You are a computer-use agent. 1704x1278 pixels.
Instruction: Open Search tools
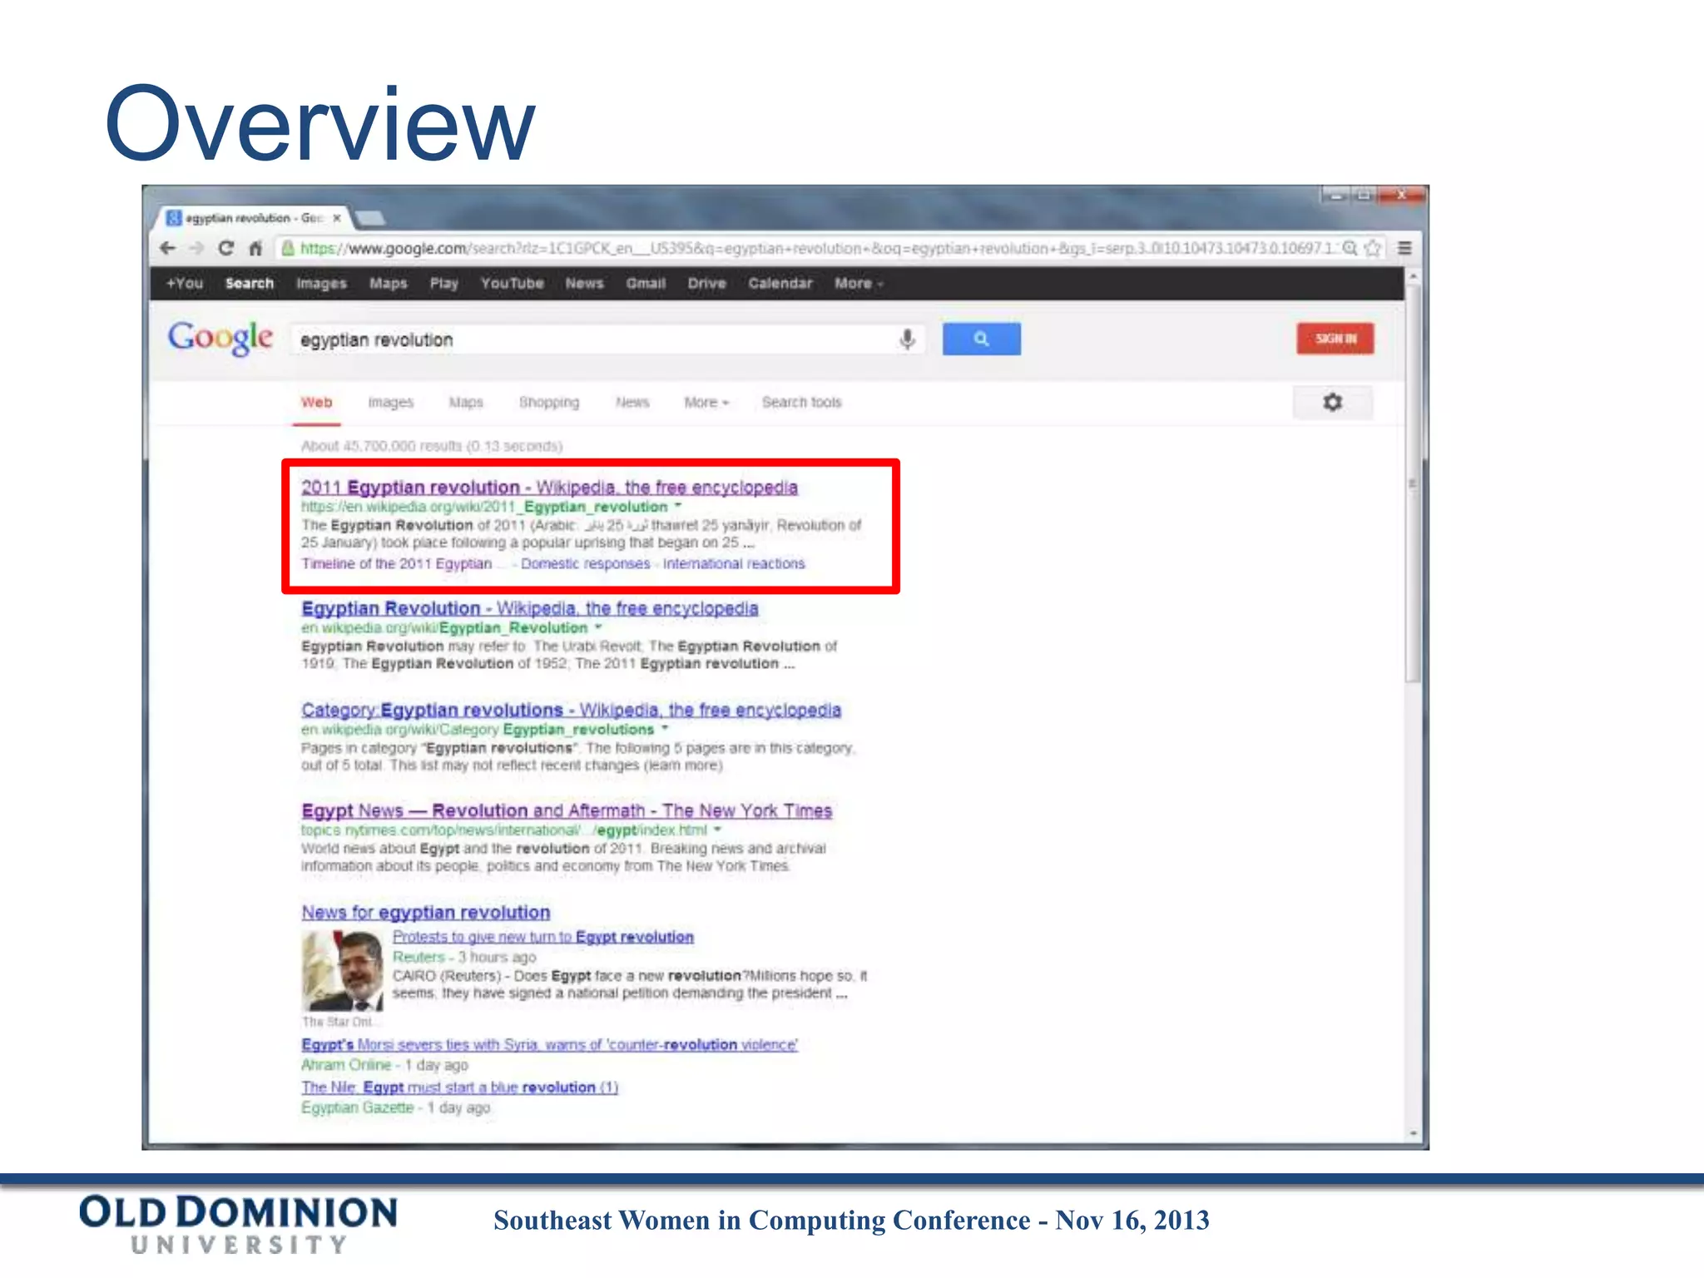[x=801, y=402]
